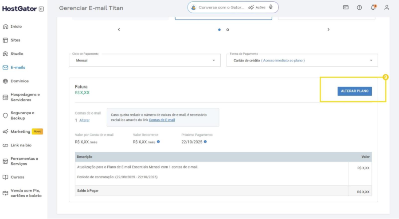Click the ALTERAR PLANO button

[x=355, y=91]
